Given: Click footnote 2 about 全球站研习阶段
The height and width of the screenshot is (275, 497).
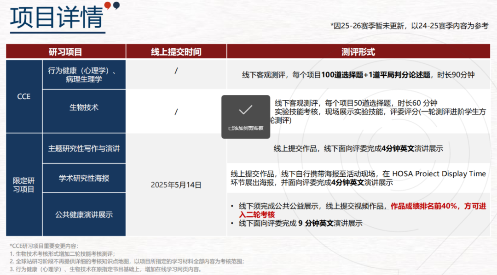Looking at the screenshot, I should [x=127, y=261].
